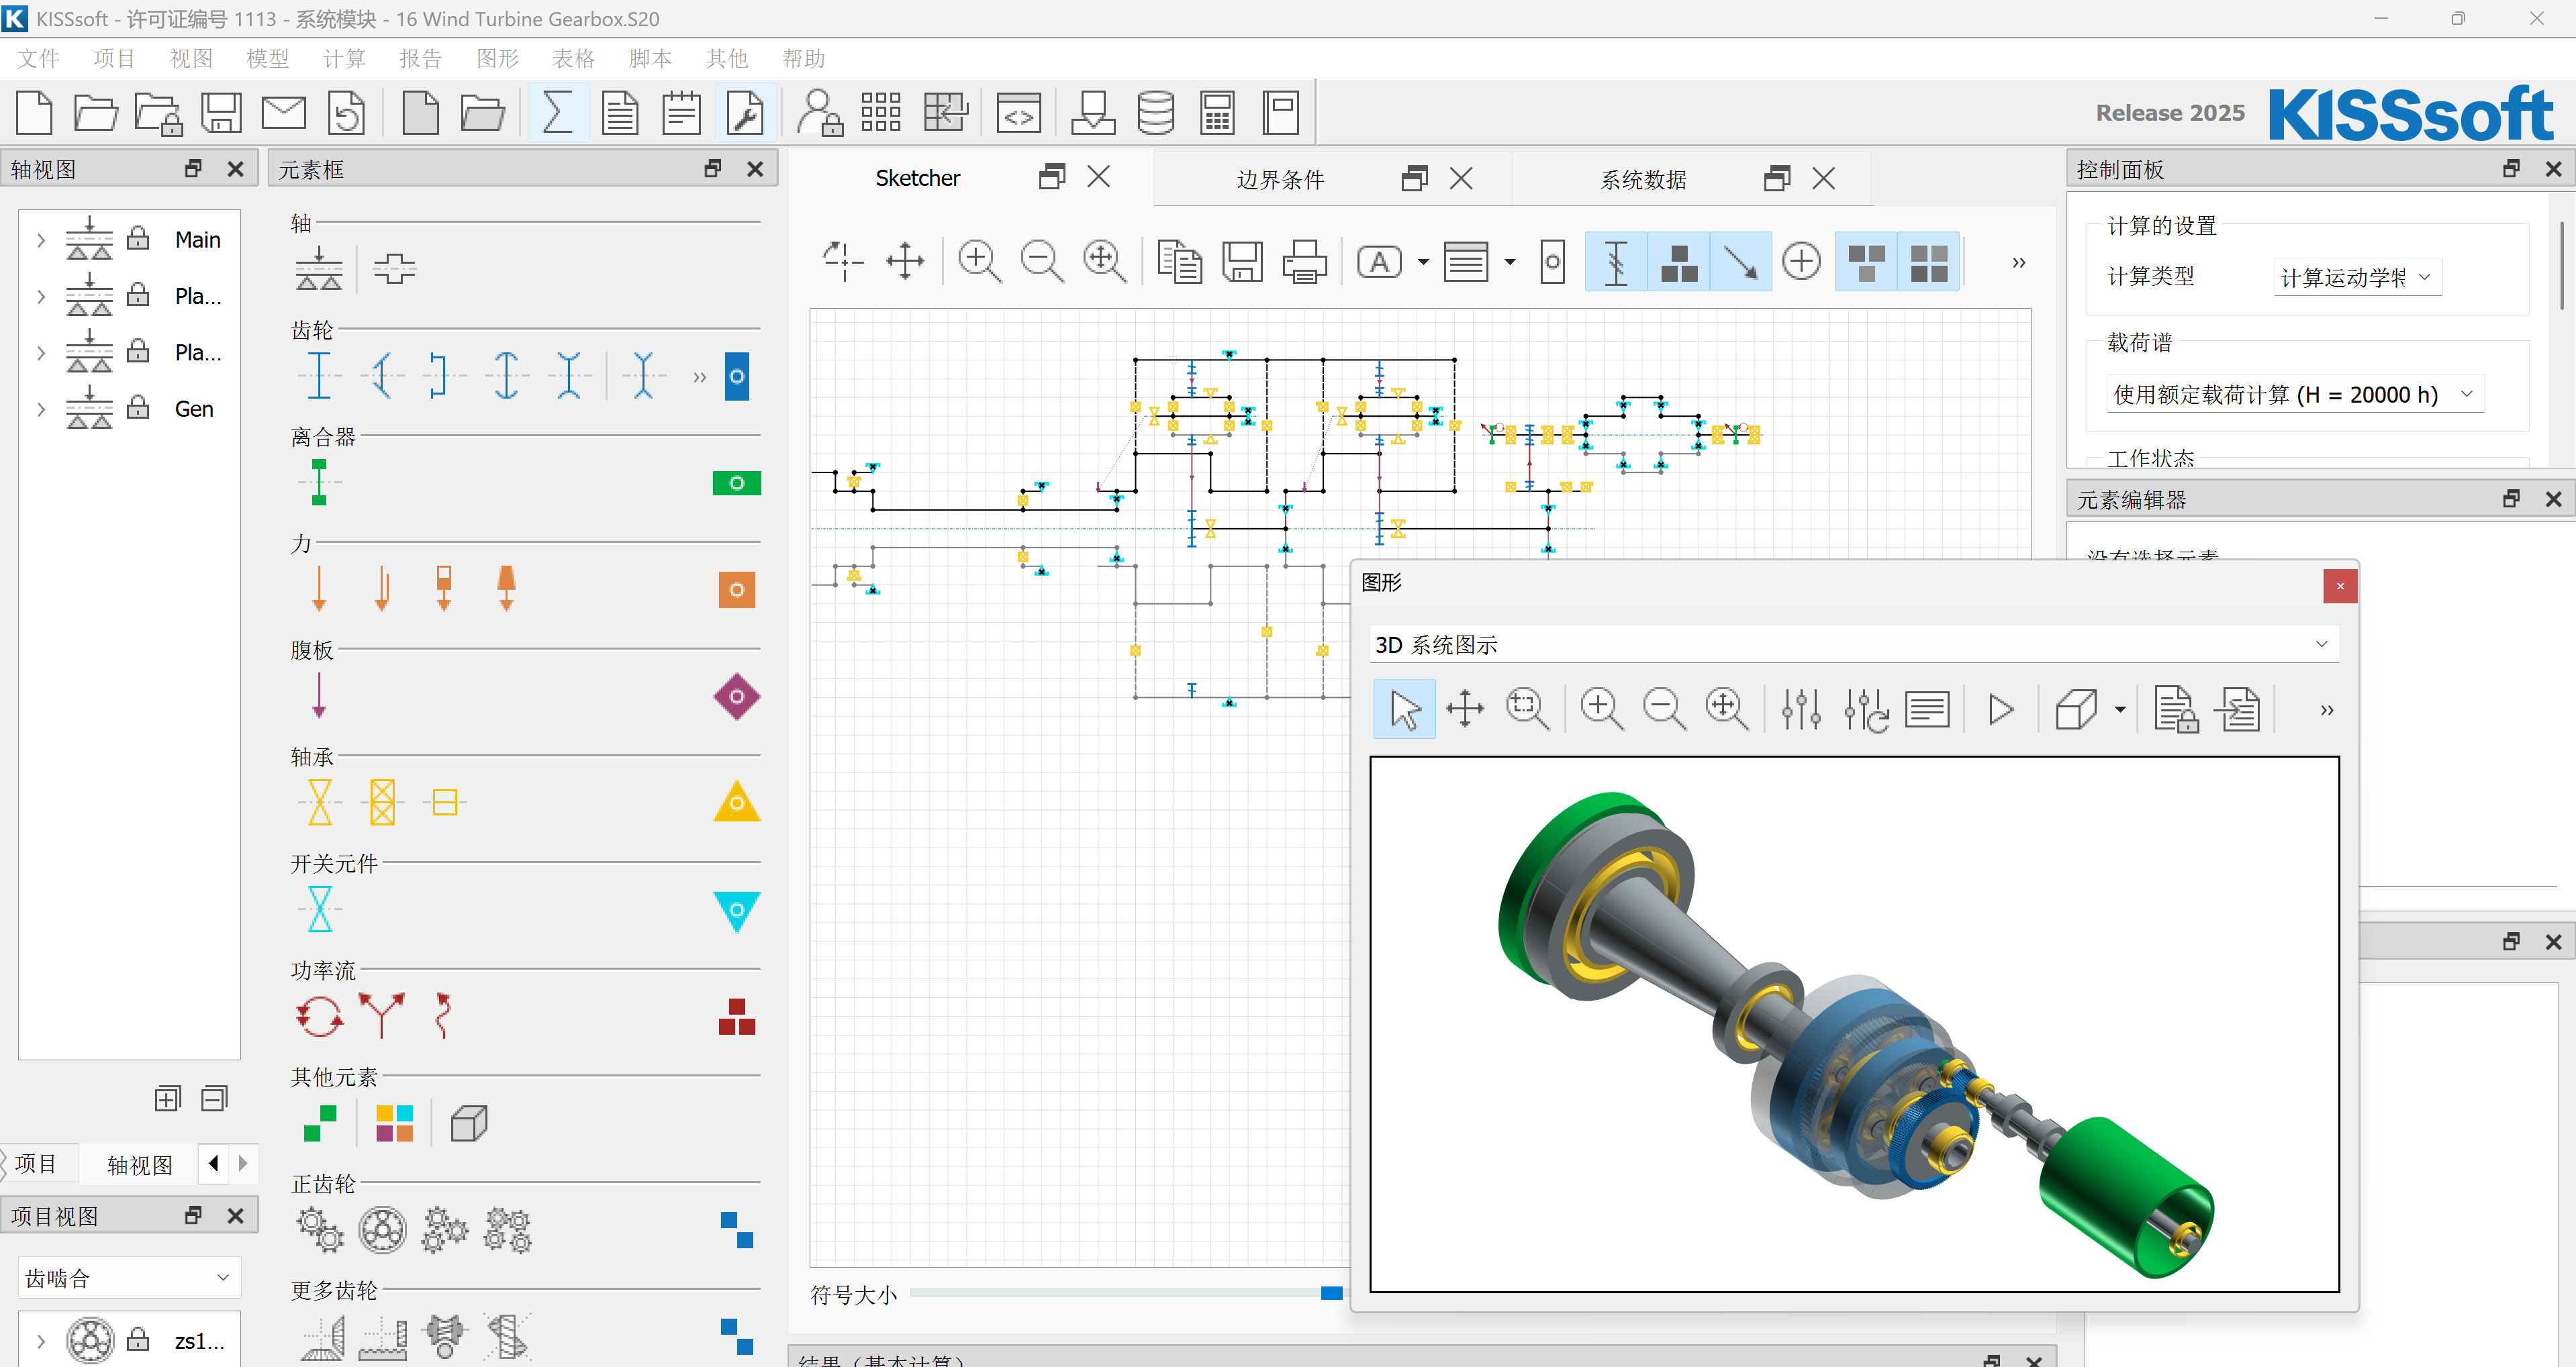Choose the Y-shaped power split element

tap(382, 1016)
